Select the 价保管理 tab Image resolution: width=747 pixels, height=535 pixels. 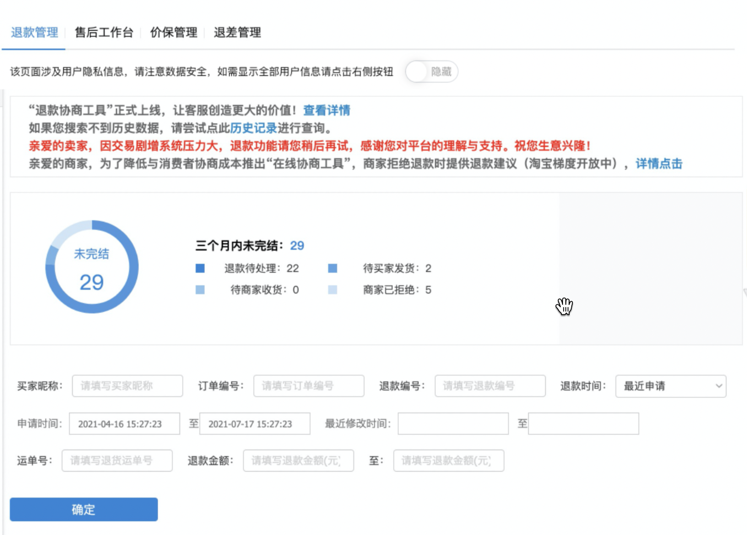174,32
